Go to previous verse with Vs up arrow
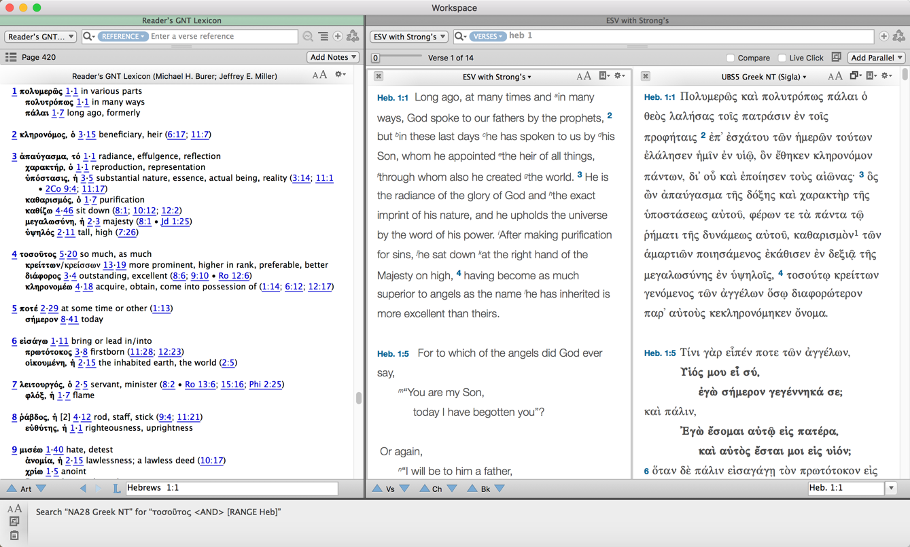The image size is (910, 547). coord(377,489)
